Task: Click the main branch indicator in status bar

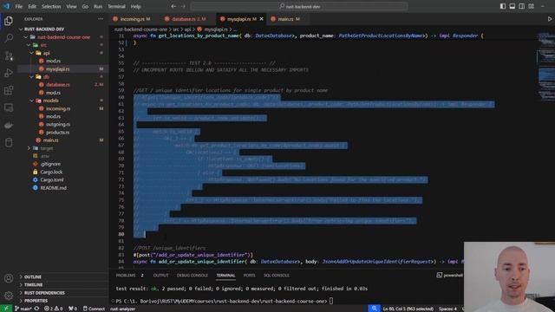Action: pyautogui.click(x=23, y=309)
